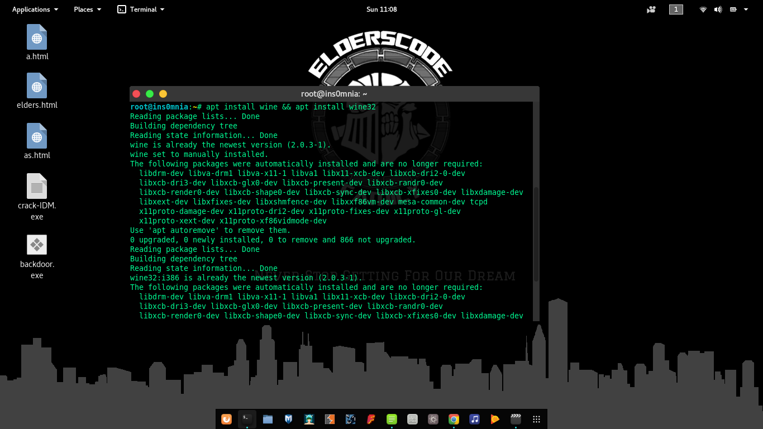This screenshot has height=429, width=763.
Task: Show all applications grid
Action: coord(536,419)
